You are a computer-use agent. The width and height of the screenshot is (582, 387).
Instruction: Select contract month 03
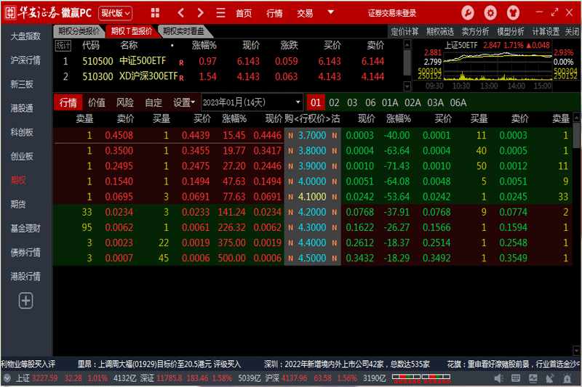click(x=352, y=102)
